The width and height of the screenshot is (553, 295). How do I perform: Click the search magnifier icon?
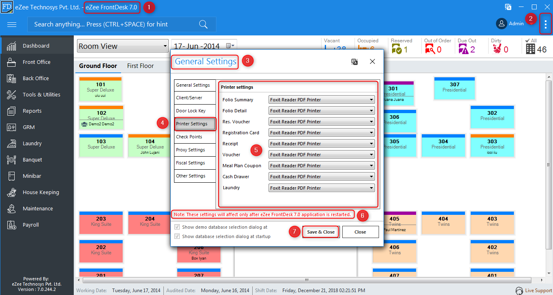point(203,24)
